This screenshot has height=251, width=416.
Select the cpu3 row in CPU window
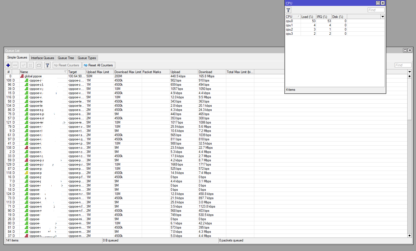[335, 34]
